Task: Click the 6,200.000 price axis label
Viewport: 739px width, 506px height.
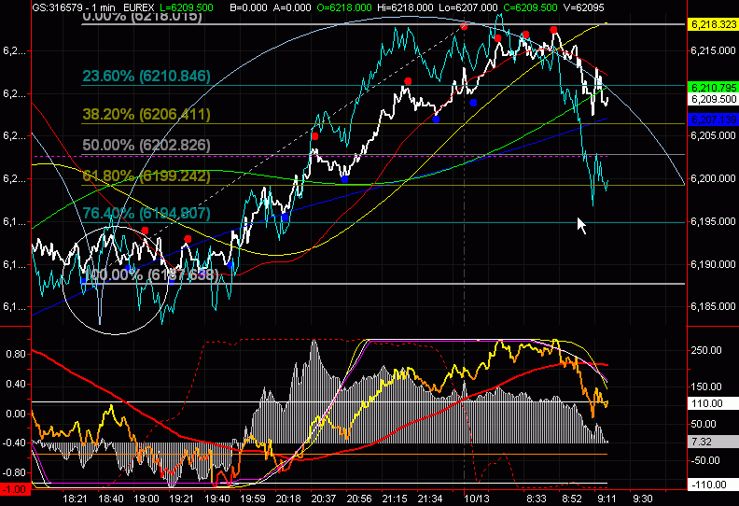Action: tap(713, 178)
